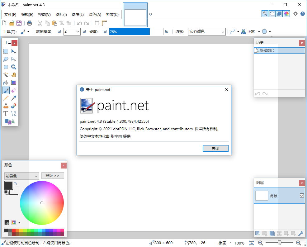The width and height of the screenshot is (307, 247).
Task: Select the untitled image thumbnail tab
Action: (x=135, y=15)
